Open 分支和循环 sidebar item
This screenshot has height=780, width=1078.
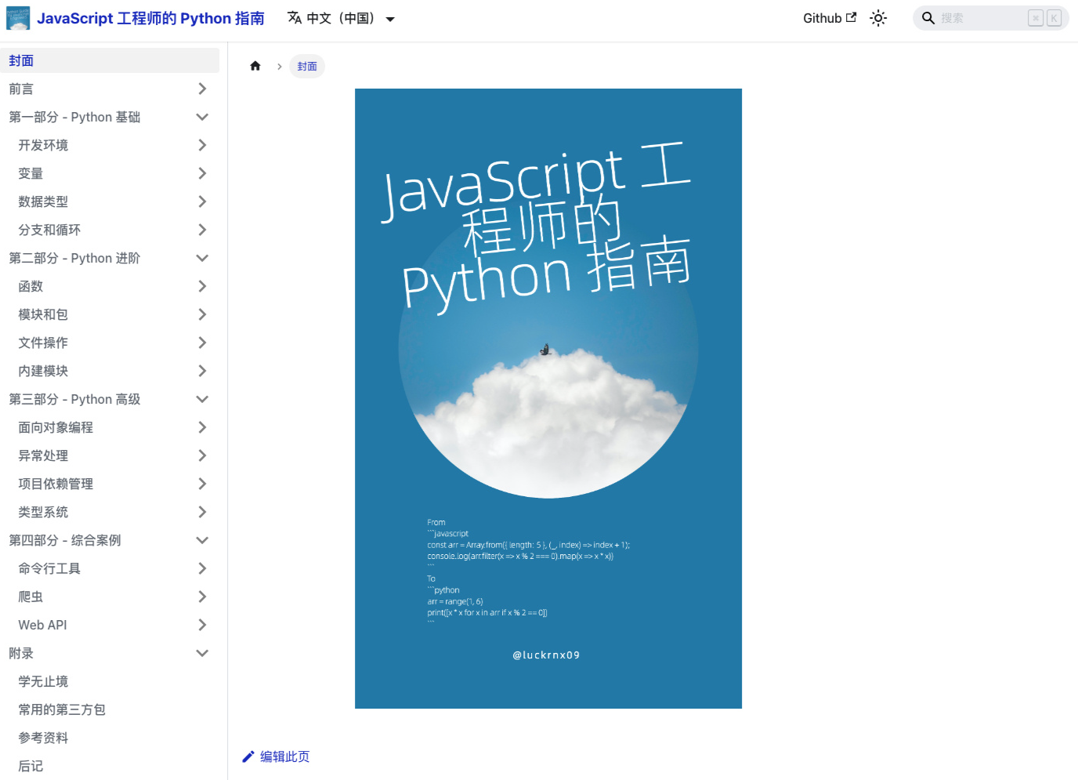(49, 230)
